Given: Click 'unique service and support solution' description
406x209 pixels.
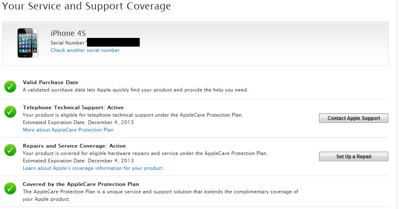Looking at the screenshot, I should point(160,195).
